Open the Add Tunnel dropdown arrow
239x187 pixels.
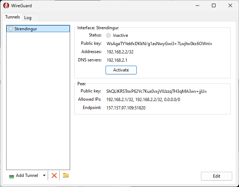pos(44,175)
